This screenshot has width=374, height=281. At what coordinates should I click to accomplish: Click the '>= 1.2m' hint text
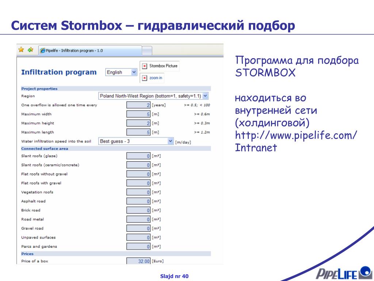202,132
